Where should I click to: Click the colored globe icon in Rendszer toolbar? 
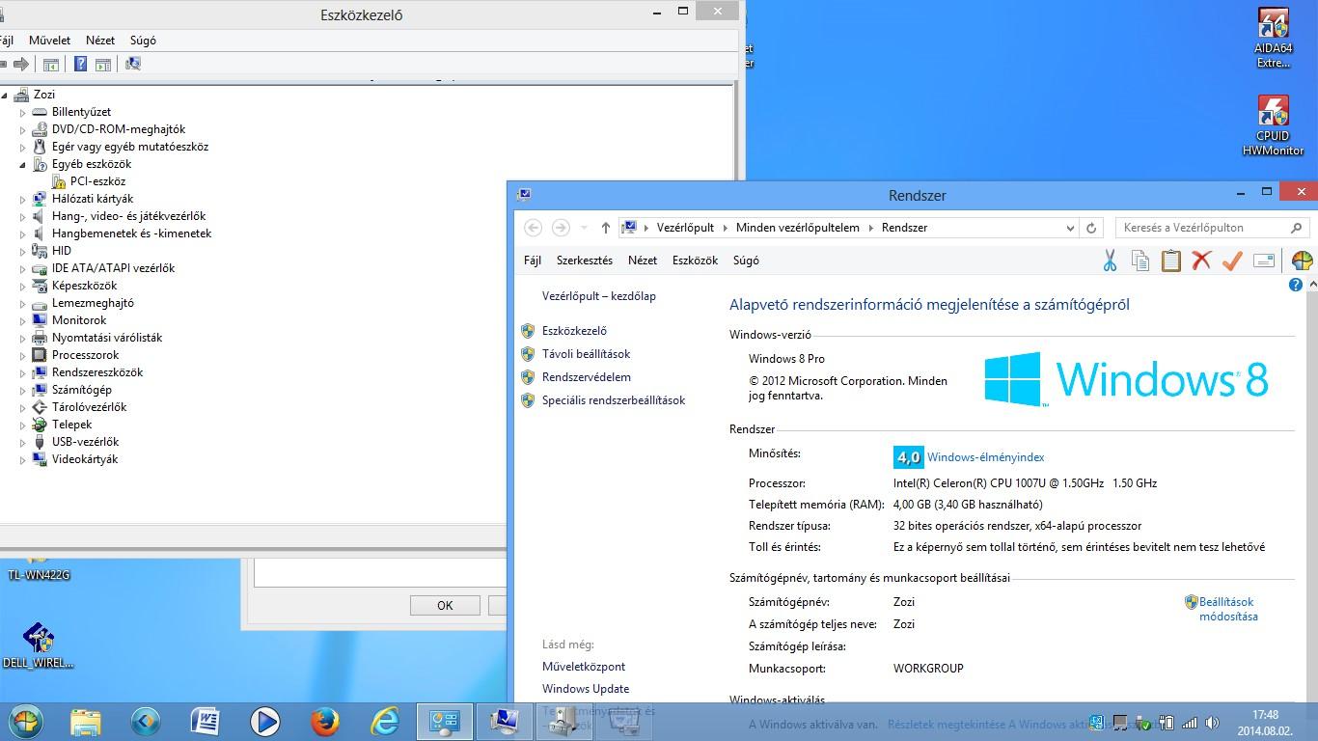click(1302, 261)
